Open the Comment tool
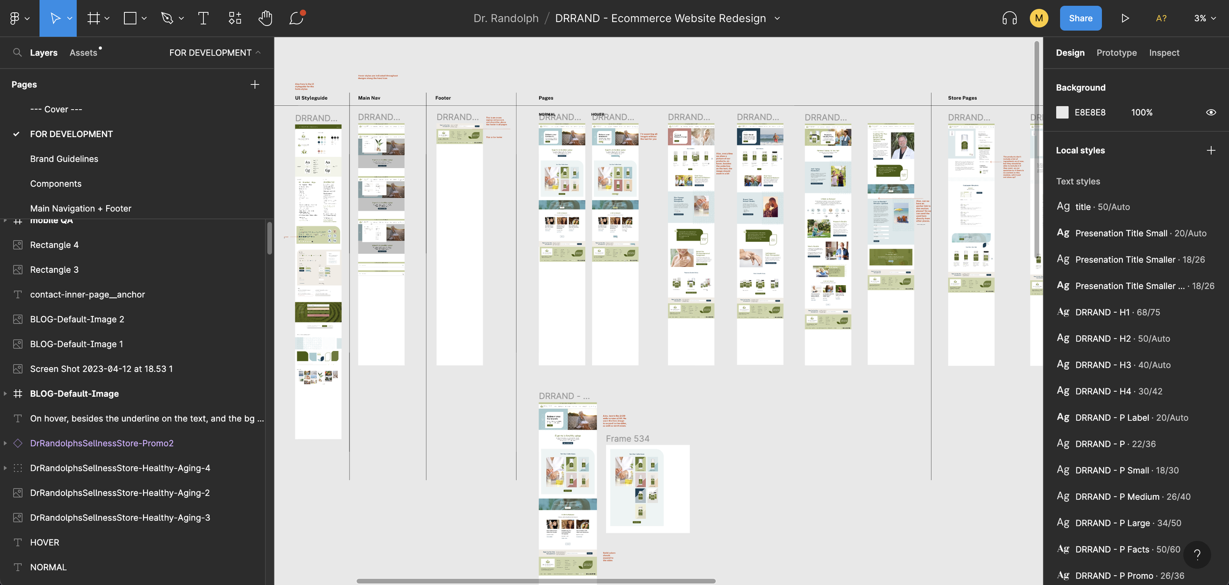1229x585 pixels. (296, 18)
